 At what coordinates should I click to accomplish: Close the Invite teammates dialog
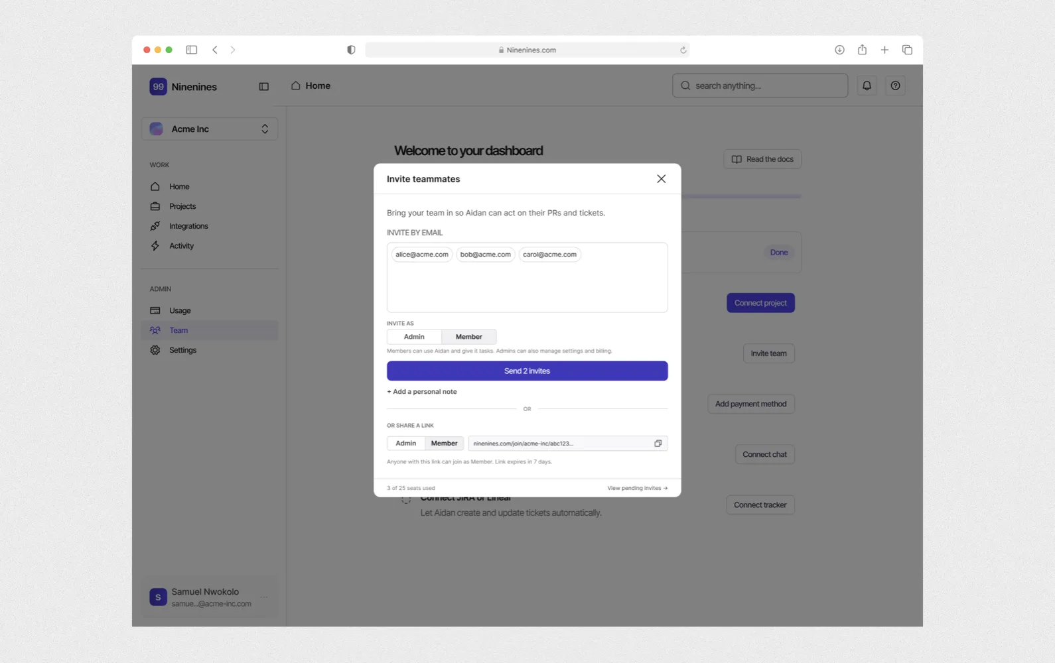pos(661,179)
